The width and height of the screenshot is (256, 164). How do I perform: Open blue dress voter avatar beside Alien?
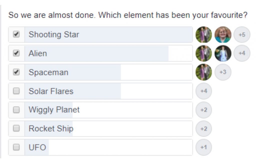[x=223, y=53]
